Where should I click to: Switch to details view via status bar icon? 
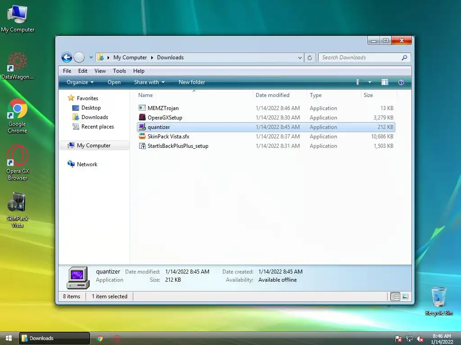(395, 296)
